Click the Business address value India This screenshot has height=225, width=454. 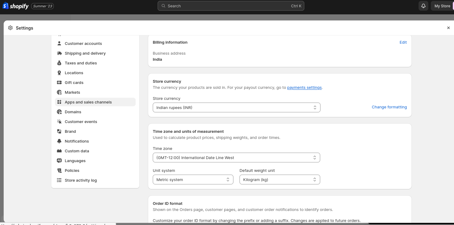pyautogui.click(x=157, y=60)
